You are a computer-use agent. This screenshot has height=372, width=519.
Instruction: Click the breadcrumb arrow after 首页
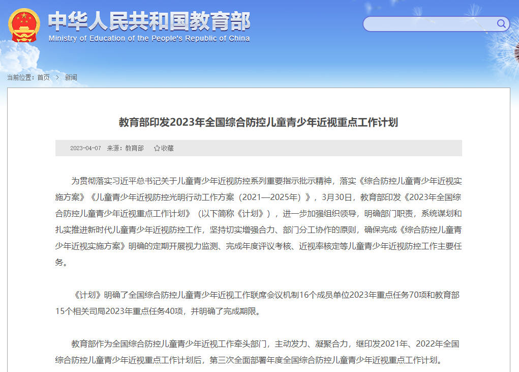(x=57, y=77)
